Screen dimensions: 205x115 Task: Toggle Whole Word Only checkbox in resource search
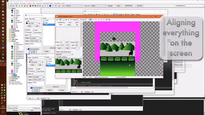click(7, 108)
